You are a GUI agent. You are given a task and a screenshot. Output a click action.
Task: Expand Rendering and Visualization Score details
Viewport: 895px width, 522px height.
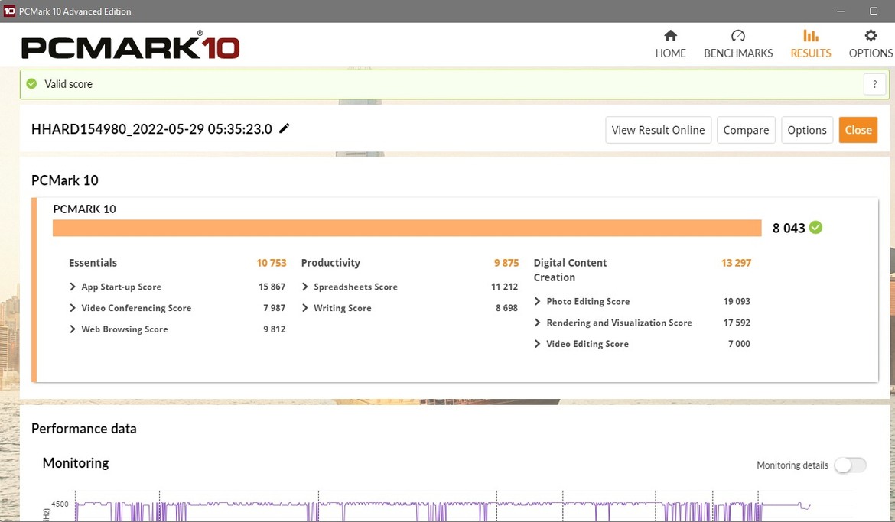tap(537, 323)
